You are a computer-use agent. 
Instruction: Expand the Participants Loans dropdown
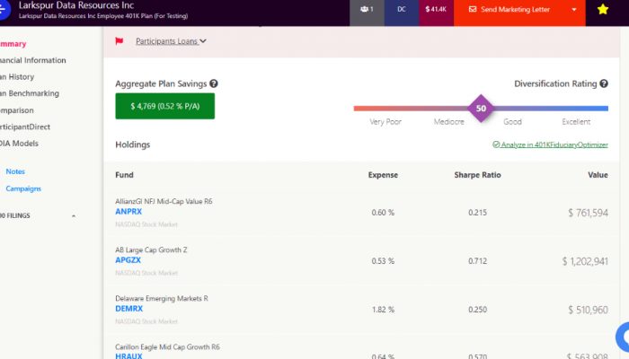(x=171, y=41)
